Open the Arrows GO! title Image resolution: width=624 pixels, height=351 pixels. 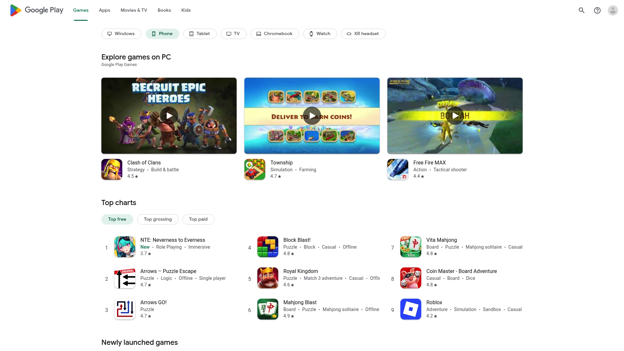[x=153, y=303]
